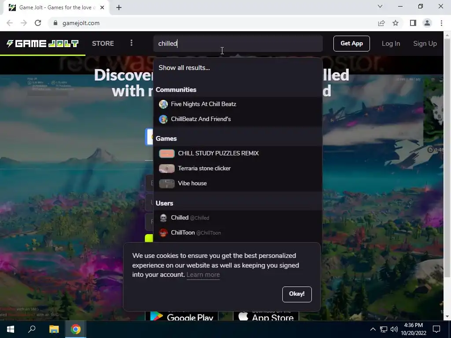This screenshot has height=338, width=451.
Task: Click the search box containing chilled
Action: click(238, 44)
